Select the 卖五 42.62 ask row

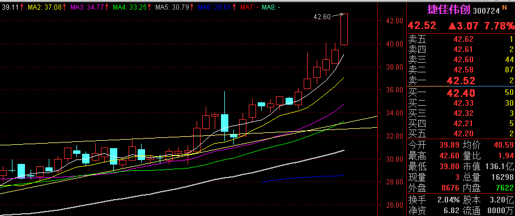coord(461,40)
